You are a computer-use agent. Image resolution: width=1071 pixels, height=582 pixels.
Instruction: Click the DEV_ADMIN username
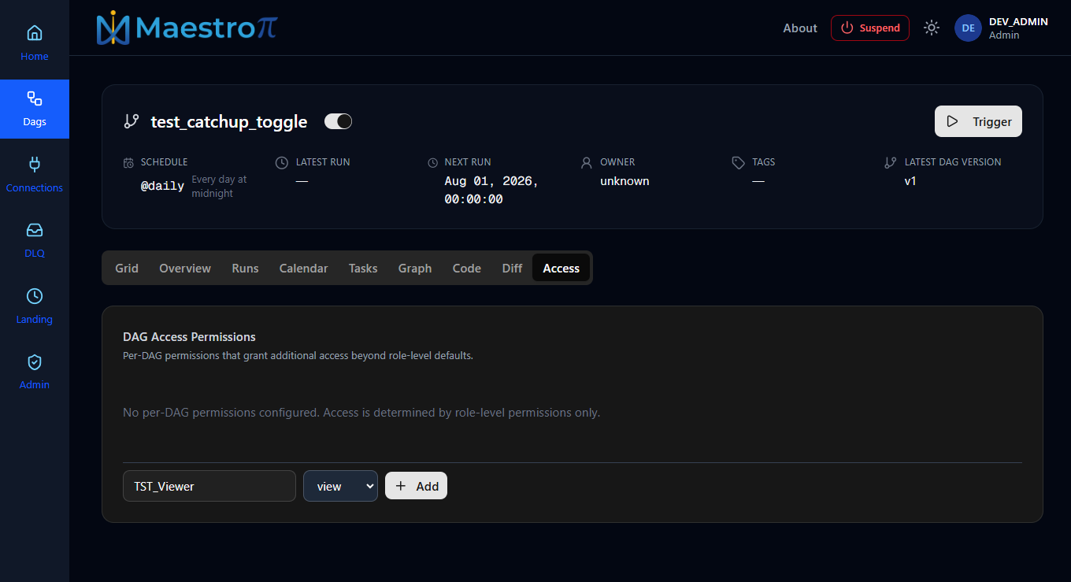(x=1018, y=21)
